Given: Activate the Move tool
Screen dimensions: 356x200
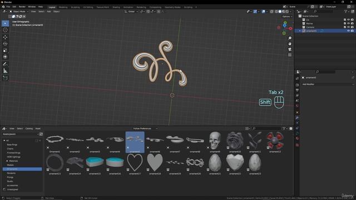Looking at the screenshot, I should pyautogui.click(x=5, y=37).
